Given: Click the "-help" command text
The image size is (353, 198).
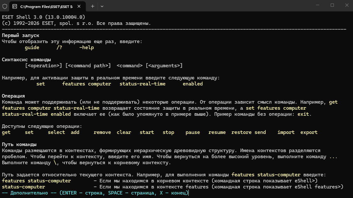Looking at the screenshot, I should 86,48.
